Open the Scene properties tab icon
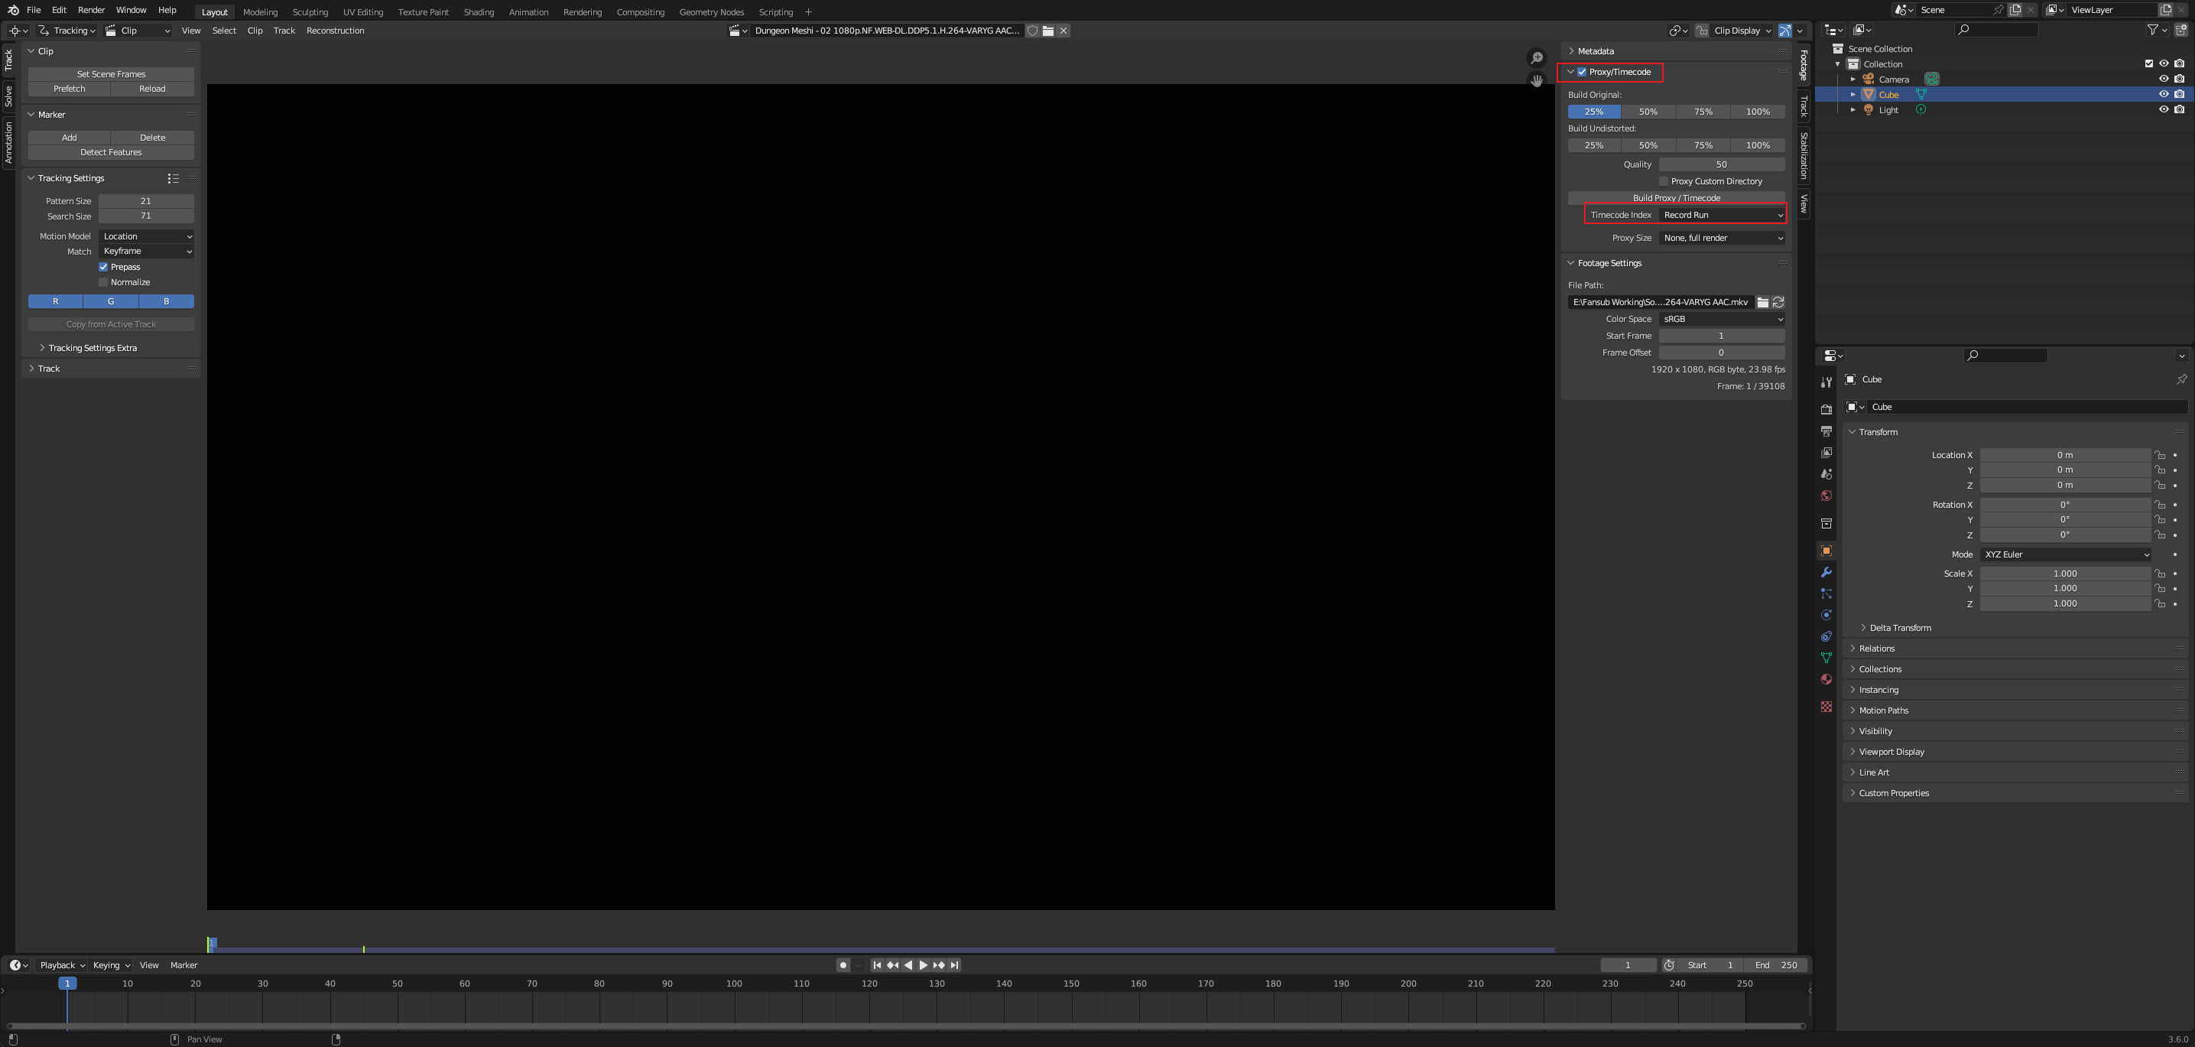2195x1047 pixels. [1826, 474]
